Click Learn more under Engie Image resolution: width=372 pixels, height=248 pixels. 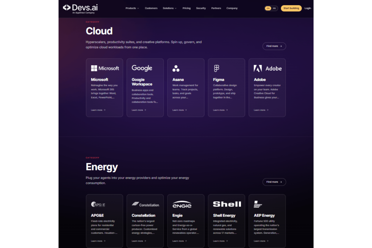(180, 241)
